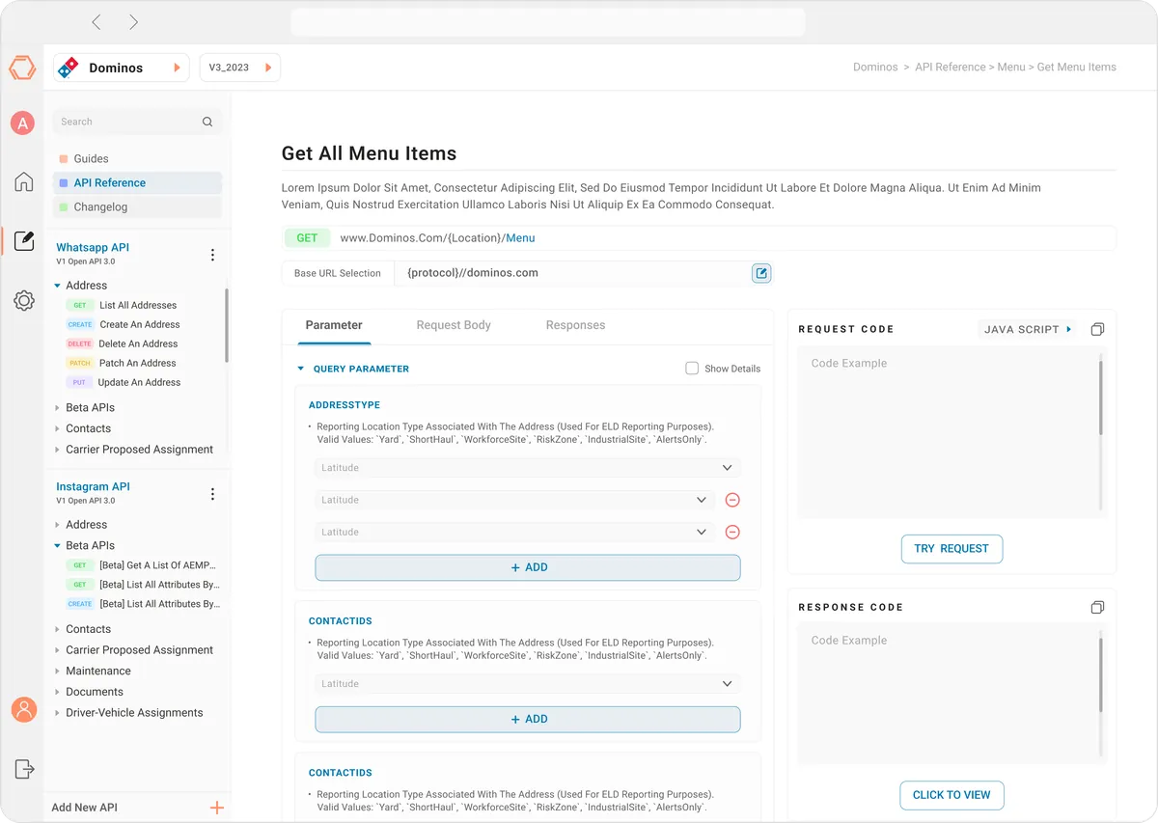Open Guides in the sidebar
This screenshot has width=1158, height=823.
click(137, 158)
